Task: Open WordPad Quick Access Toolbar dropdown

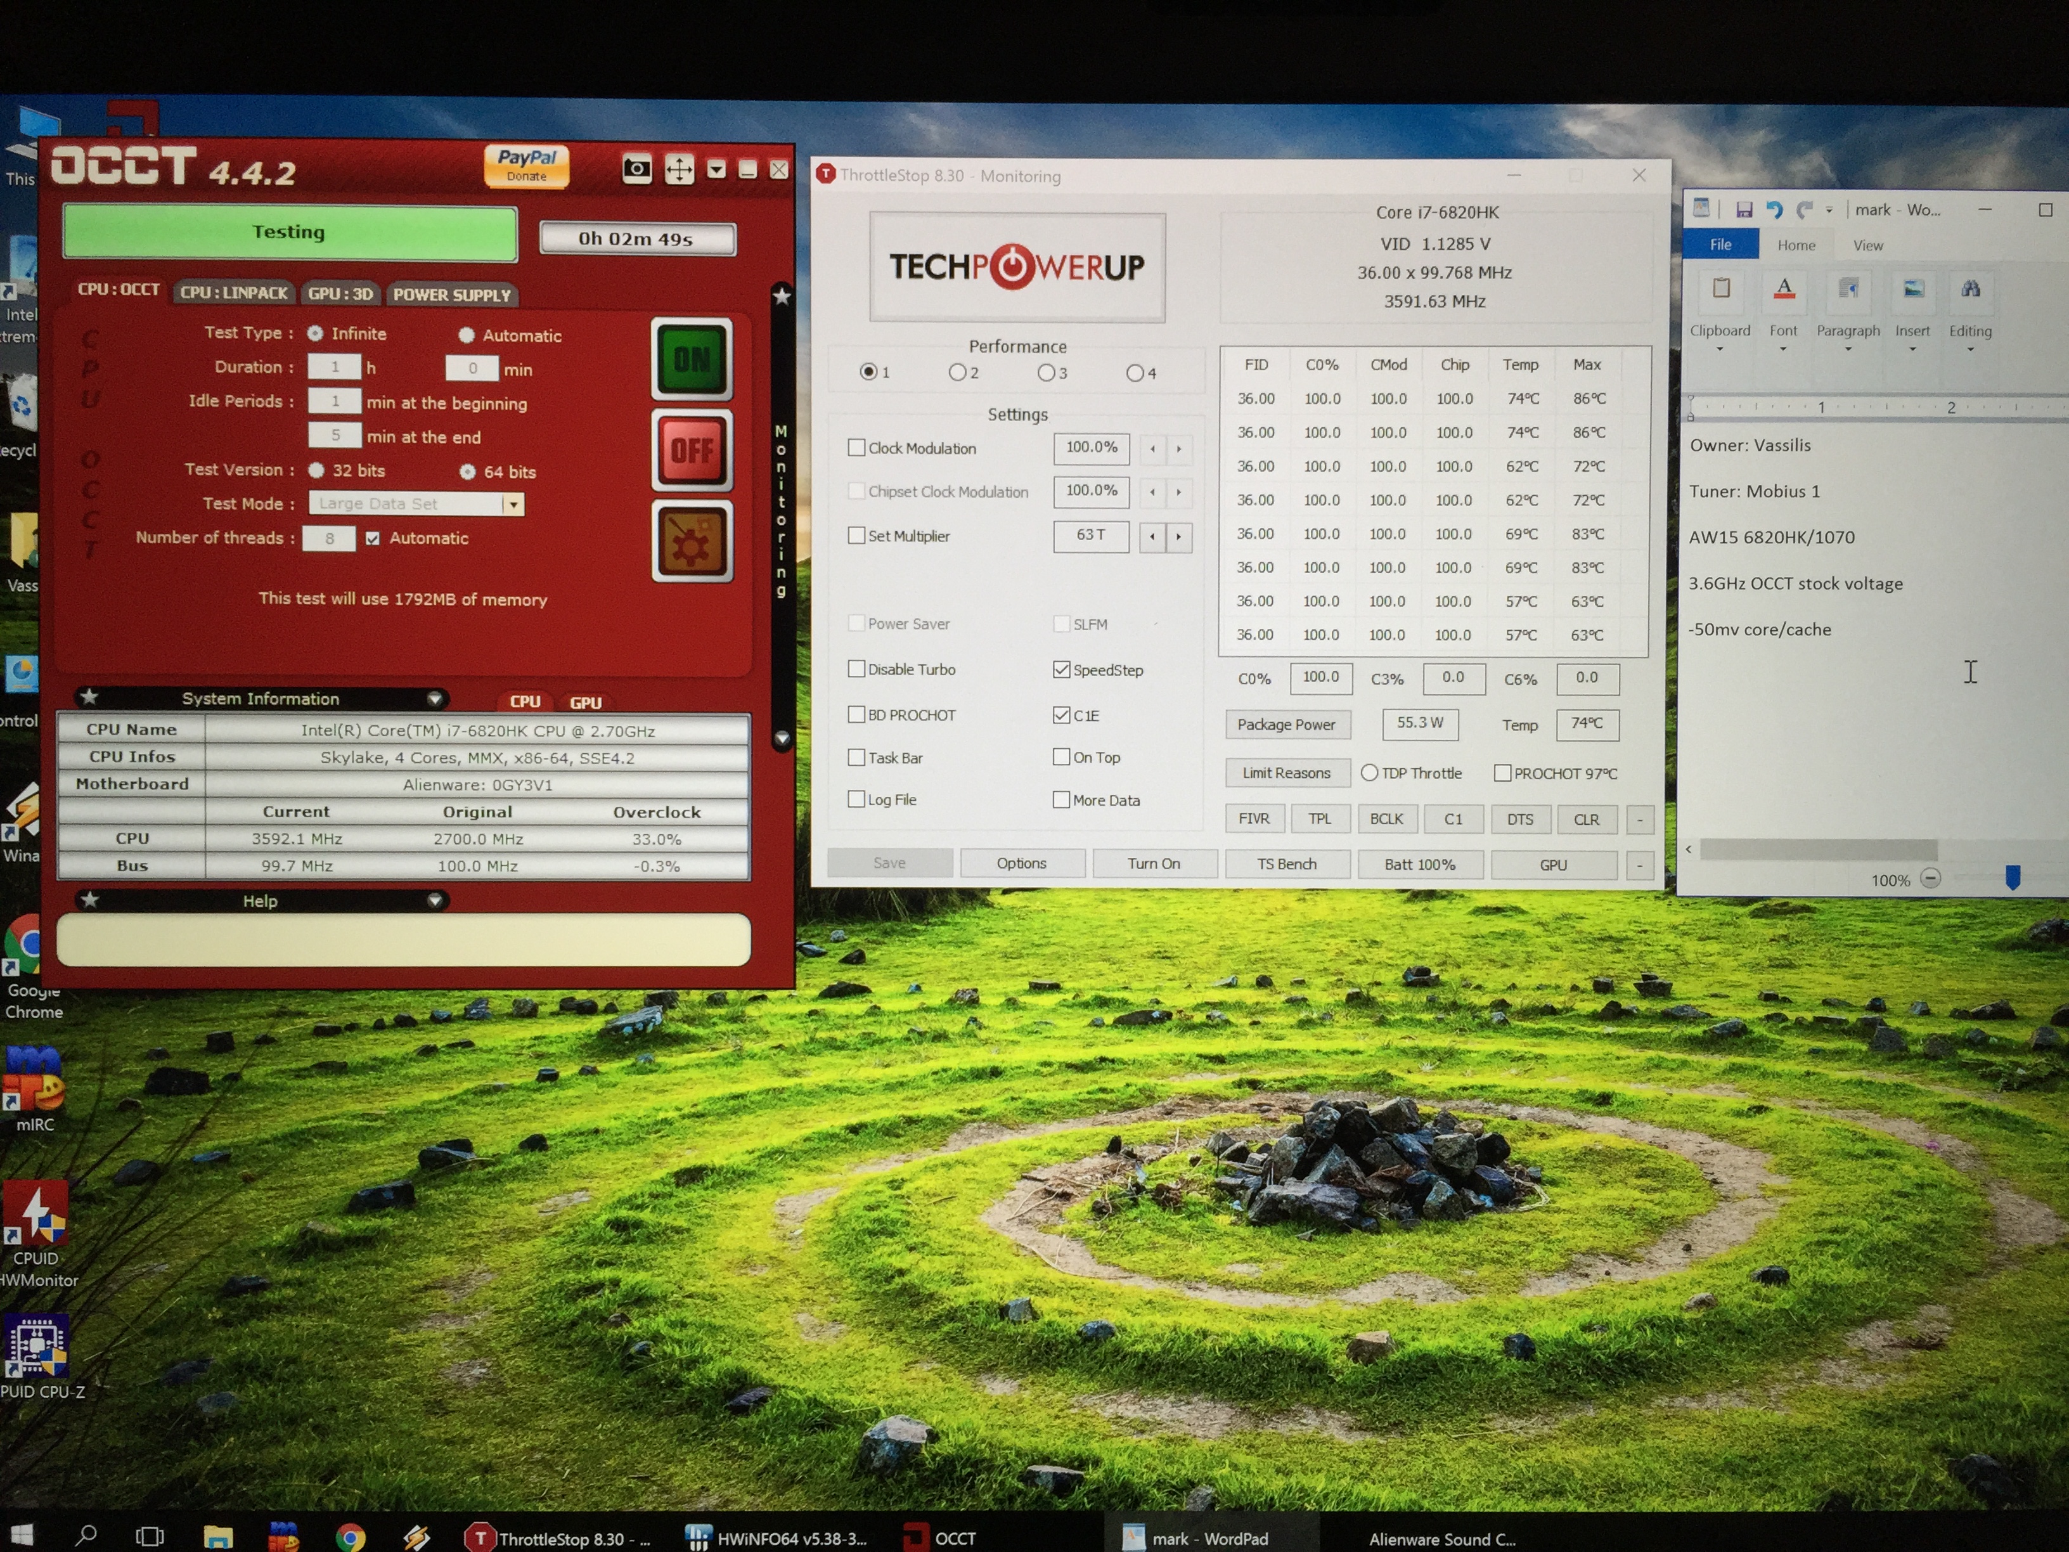Action: pyautogui.click(x=1829, y=210)
